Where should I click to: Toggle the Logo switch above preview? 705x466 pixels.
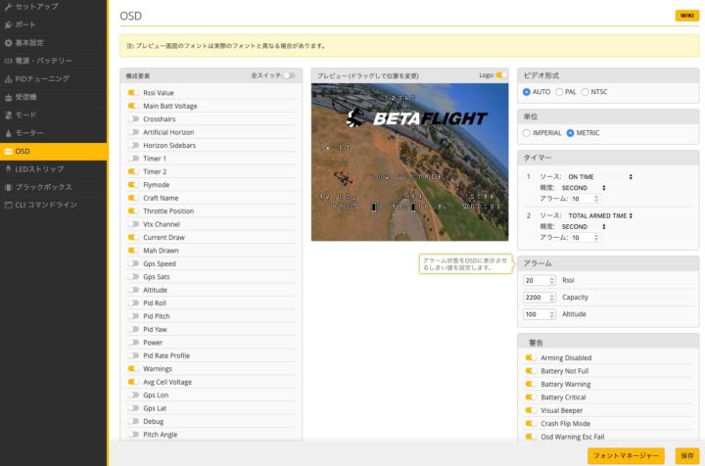(x=501, y=75)
